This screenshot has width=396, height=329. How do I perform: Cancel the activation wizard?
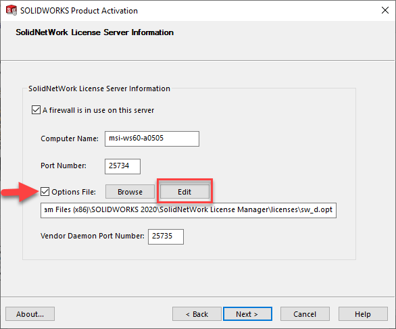305,314
